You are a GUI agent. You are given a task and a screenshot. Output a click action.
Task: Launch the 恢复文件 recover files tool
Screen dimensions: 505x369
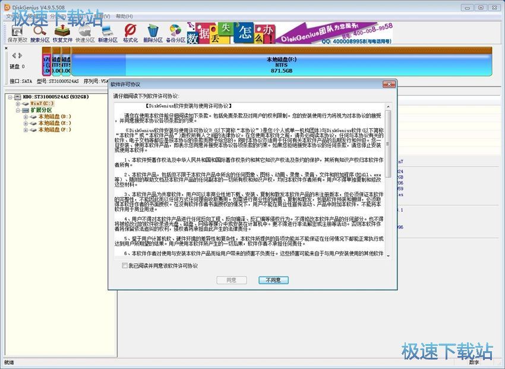tap(62, 33)
